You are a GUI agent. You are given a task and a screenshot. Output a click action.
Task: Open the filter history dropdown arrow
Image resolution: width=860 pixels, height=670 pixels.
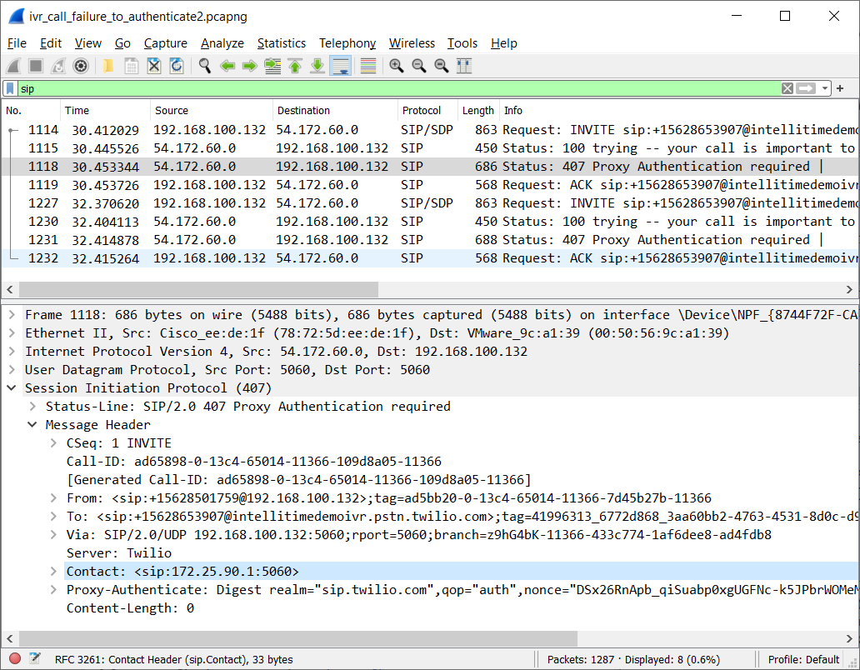pos(825,88)
